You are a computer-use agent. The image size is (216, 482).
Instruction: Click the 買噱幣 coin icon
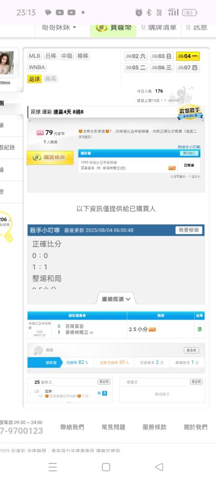click(102, 27)
